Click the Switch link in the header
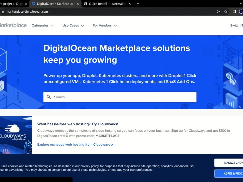The image size is (243, 182). pos(236,25)
